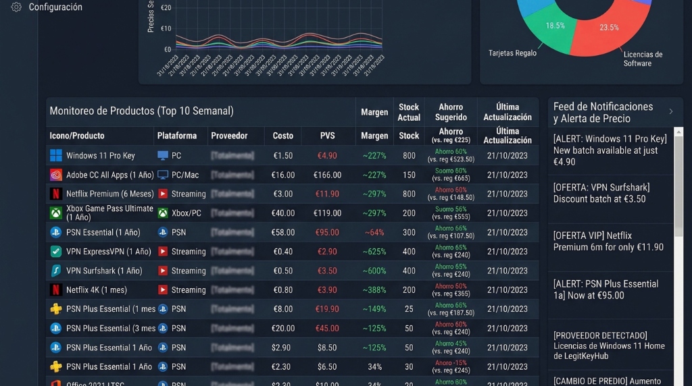Click the Streaming icon in VPN ExpressVPN row
The height and width of the screenshot is (386, 692).
point(163,252)
